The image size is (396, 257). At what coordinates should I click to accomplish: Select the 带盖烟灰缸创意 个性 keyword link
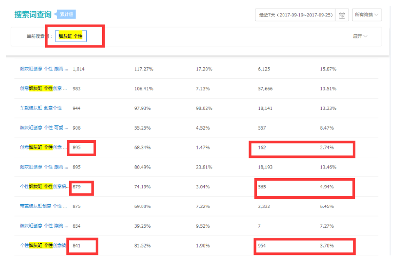[43, 206]
